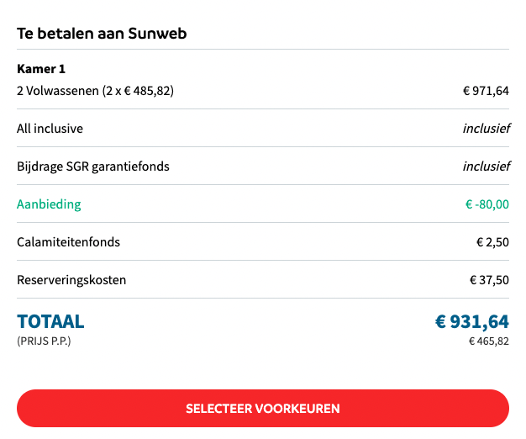Click the € 931,64 total price
526x439 pixels.
tap(471, 321)
